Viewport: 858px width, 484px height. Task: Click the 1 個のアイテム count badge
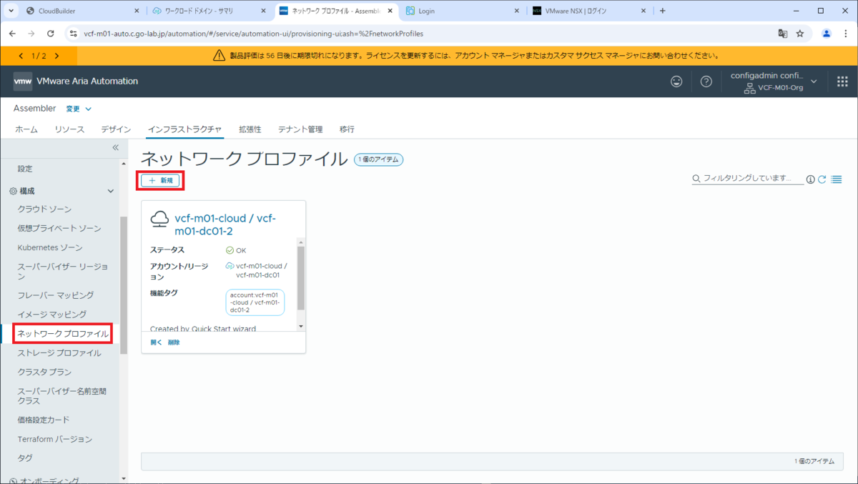coord(379,159)
